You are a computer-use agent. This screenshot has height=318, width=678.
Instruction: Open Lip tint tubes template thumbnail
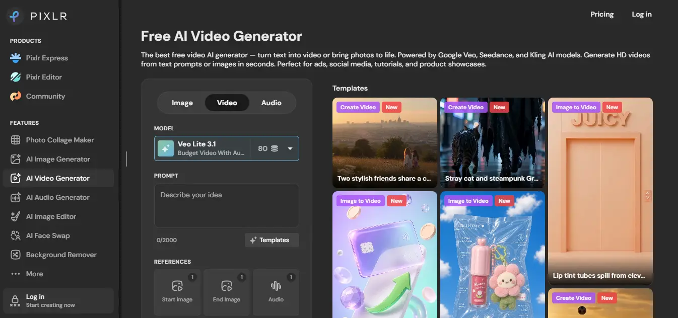[x=600, y=191]
